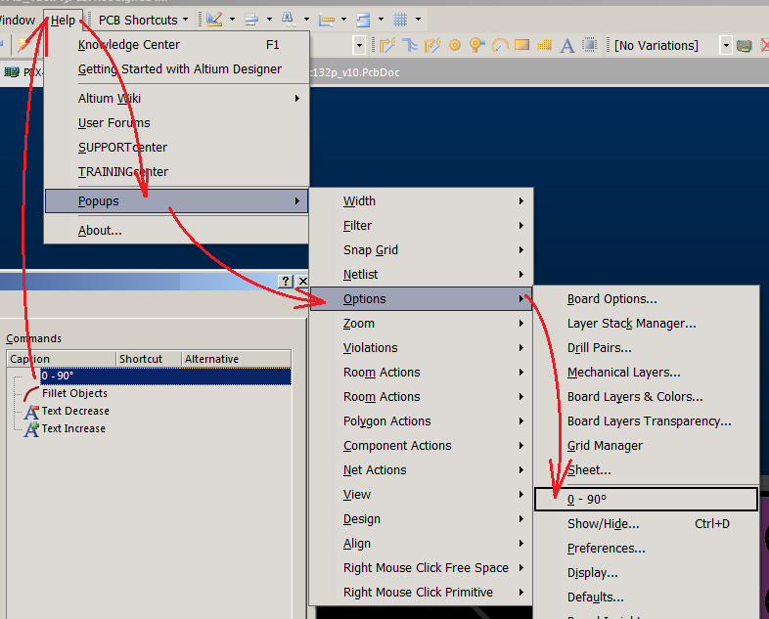Open the PCB Shortcuts menu dropdown
This screenshot has width=769, height=619.
click(143, 21)
